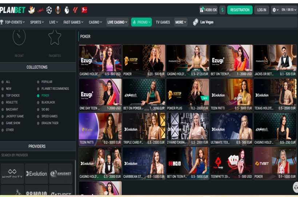Open the Bet On Poker Playtech game
This screenshot has width=298, height=197.
pos(144,95)
